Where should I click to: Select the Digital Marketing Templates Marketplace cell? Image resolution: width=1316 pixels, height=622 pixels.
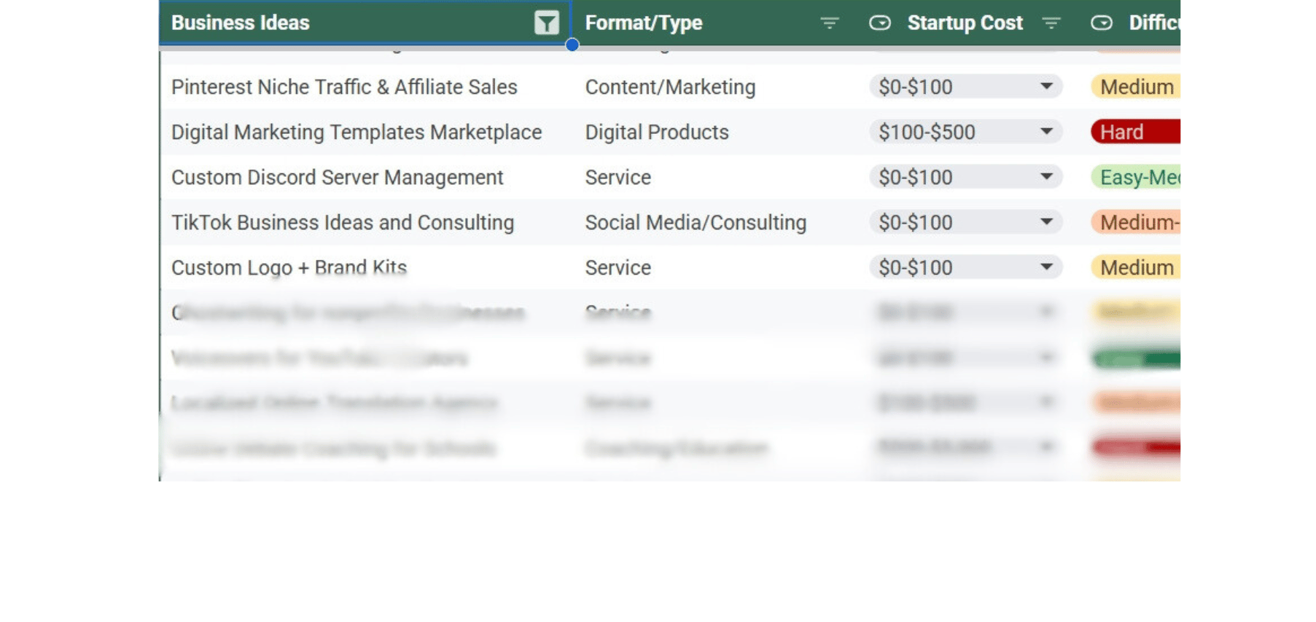pos(357,132)
